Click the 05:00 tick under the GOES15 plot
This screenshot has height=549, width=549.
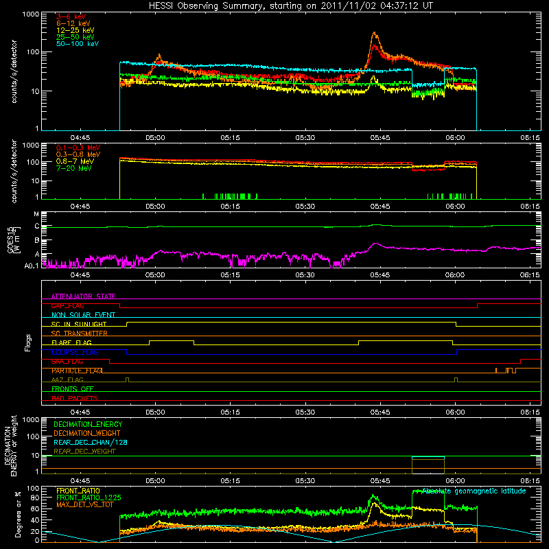[155, 275]
